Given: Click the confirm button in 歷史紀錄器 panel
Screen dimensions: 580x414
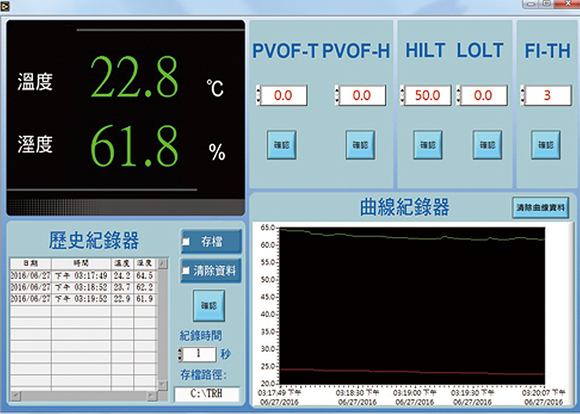Looking at the screenshot, I should click(209, 306).
